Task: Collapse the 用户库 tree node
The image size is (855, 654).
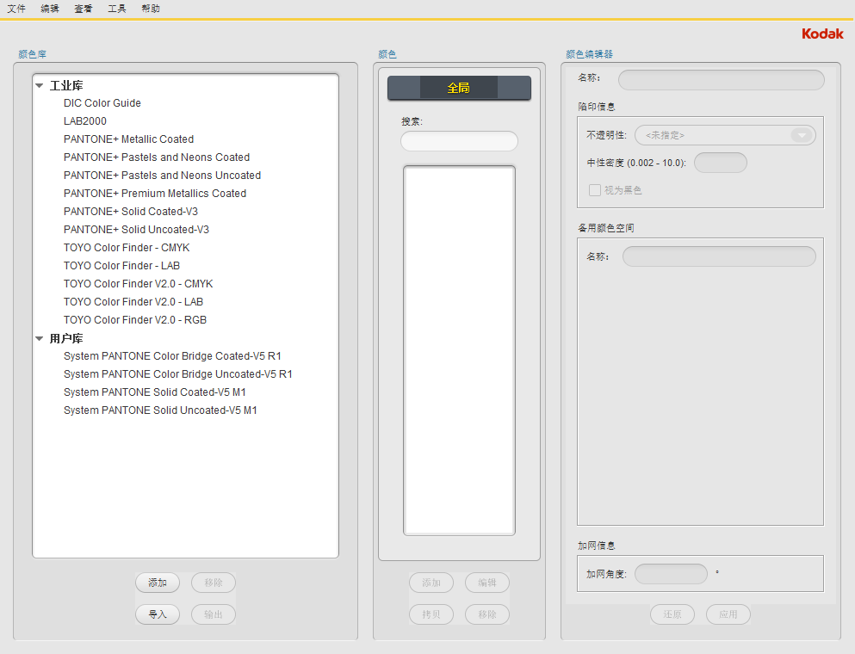Action: click(x=40, y=338)
